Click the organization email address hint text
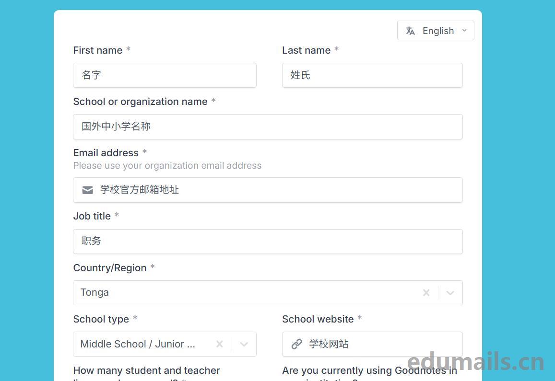555x381 pixels. [x=167, y=166]
